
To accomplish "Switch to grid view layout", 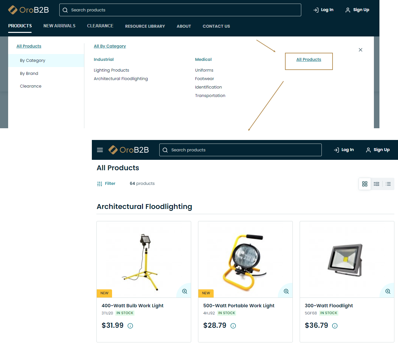I will (x=365, y=184).
